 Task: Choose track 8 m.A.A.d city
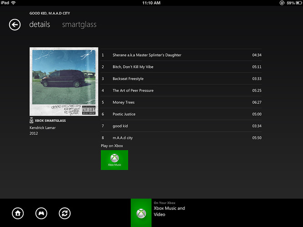[123, 138]
